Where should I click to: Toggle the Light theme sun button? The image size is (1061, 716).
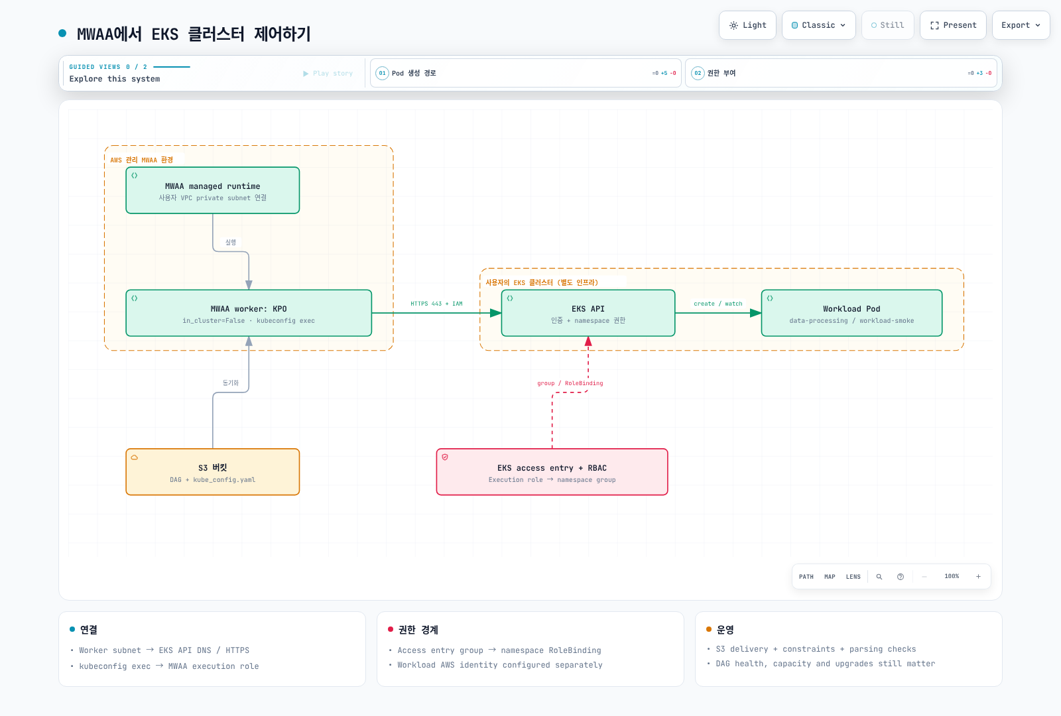(x=747, y=25)
